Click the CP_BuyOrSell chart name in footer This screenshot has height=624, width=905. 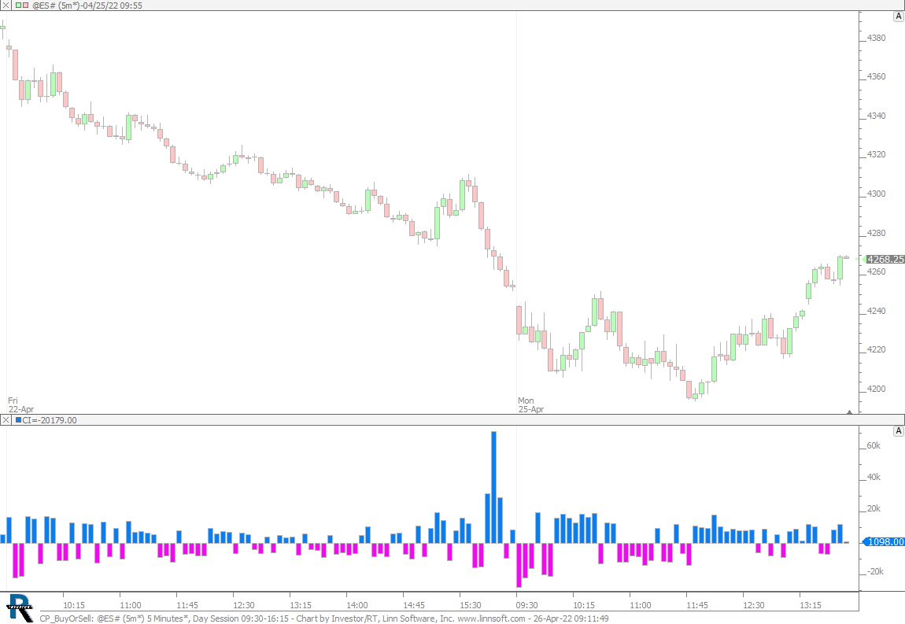[x=66, y=618]
